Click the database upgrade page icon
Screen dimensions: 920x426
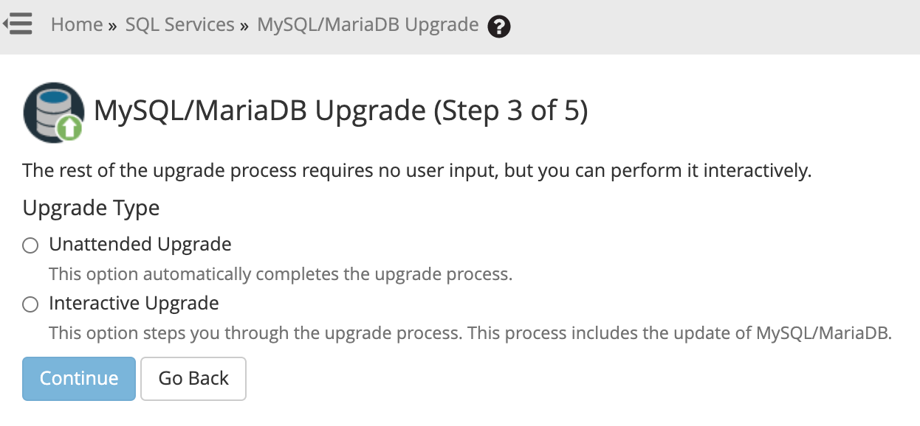(x=51, y=112)
